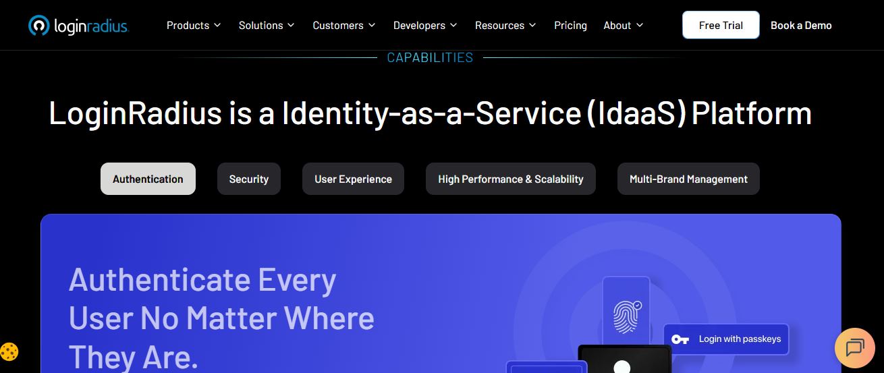Viewport: 884px width, 373px height.
Task: Click the Login with passkeys card
Action: point(739,339)
